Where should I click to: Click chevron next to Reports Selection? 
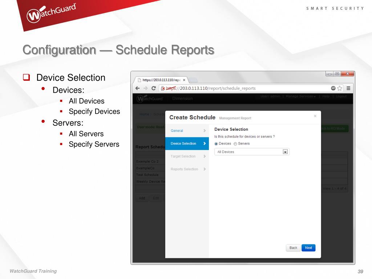click(205, 169)
